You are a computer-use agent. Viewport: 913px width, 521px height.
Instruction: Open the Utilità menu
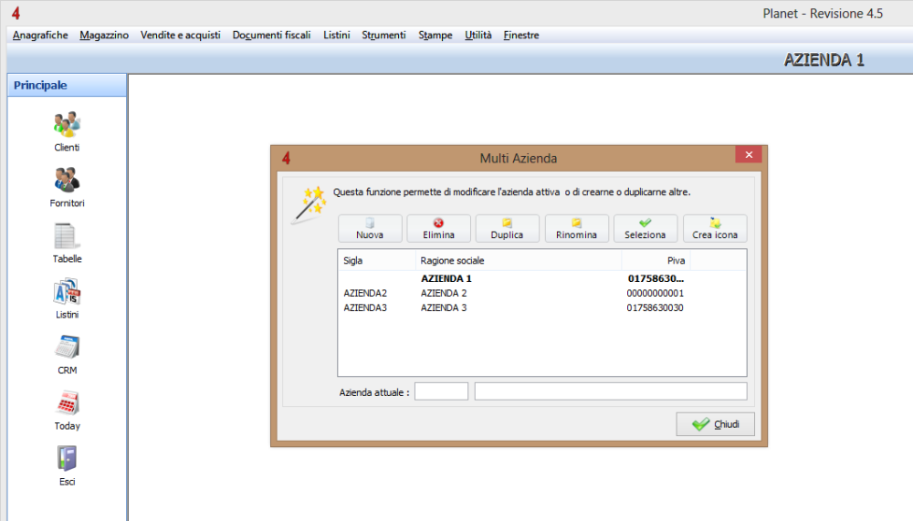[478, 35]
